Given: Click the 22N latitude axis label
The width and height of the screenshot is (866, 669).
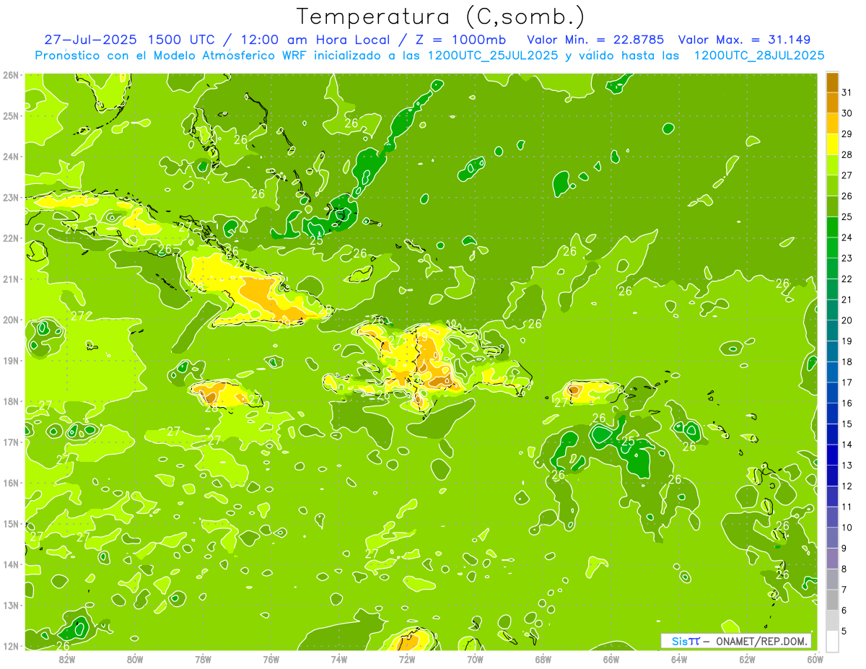Looking at the screenshot, I should pyautogui.click(x=11, y=238).
